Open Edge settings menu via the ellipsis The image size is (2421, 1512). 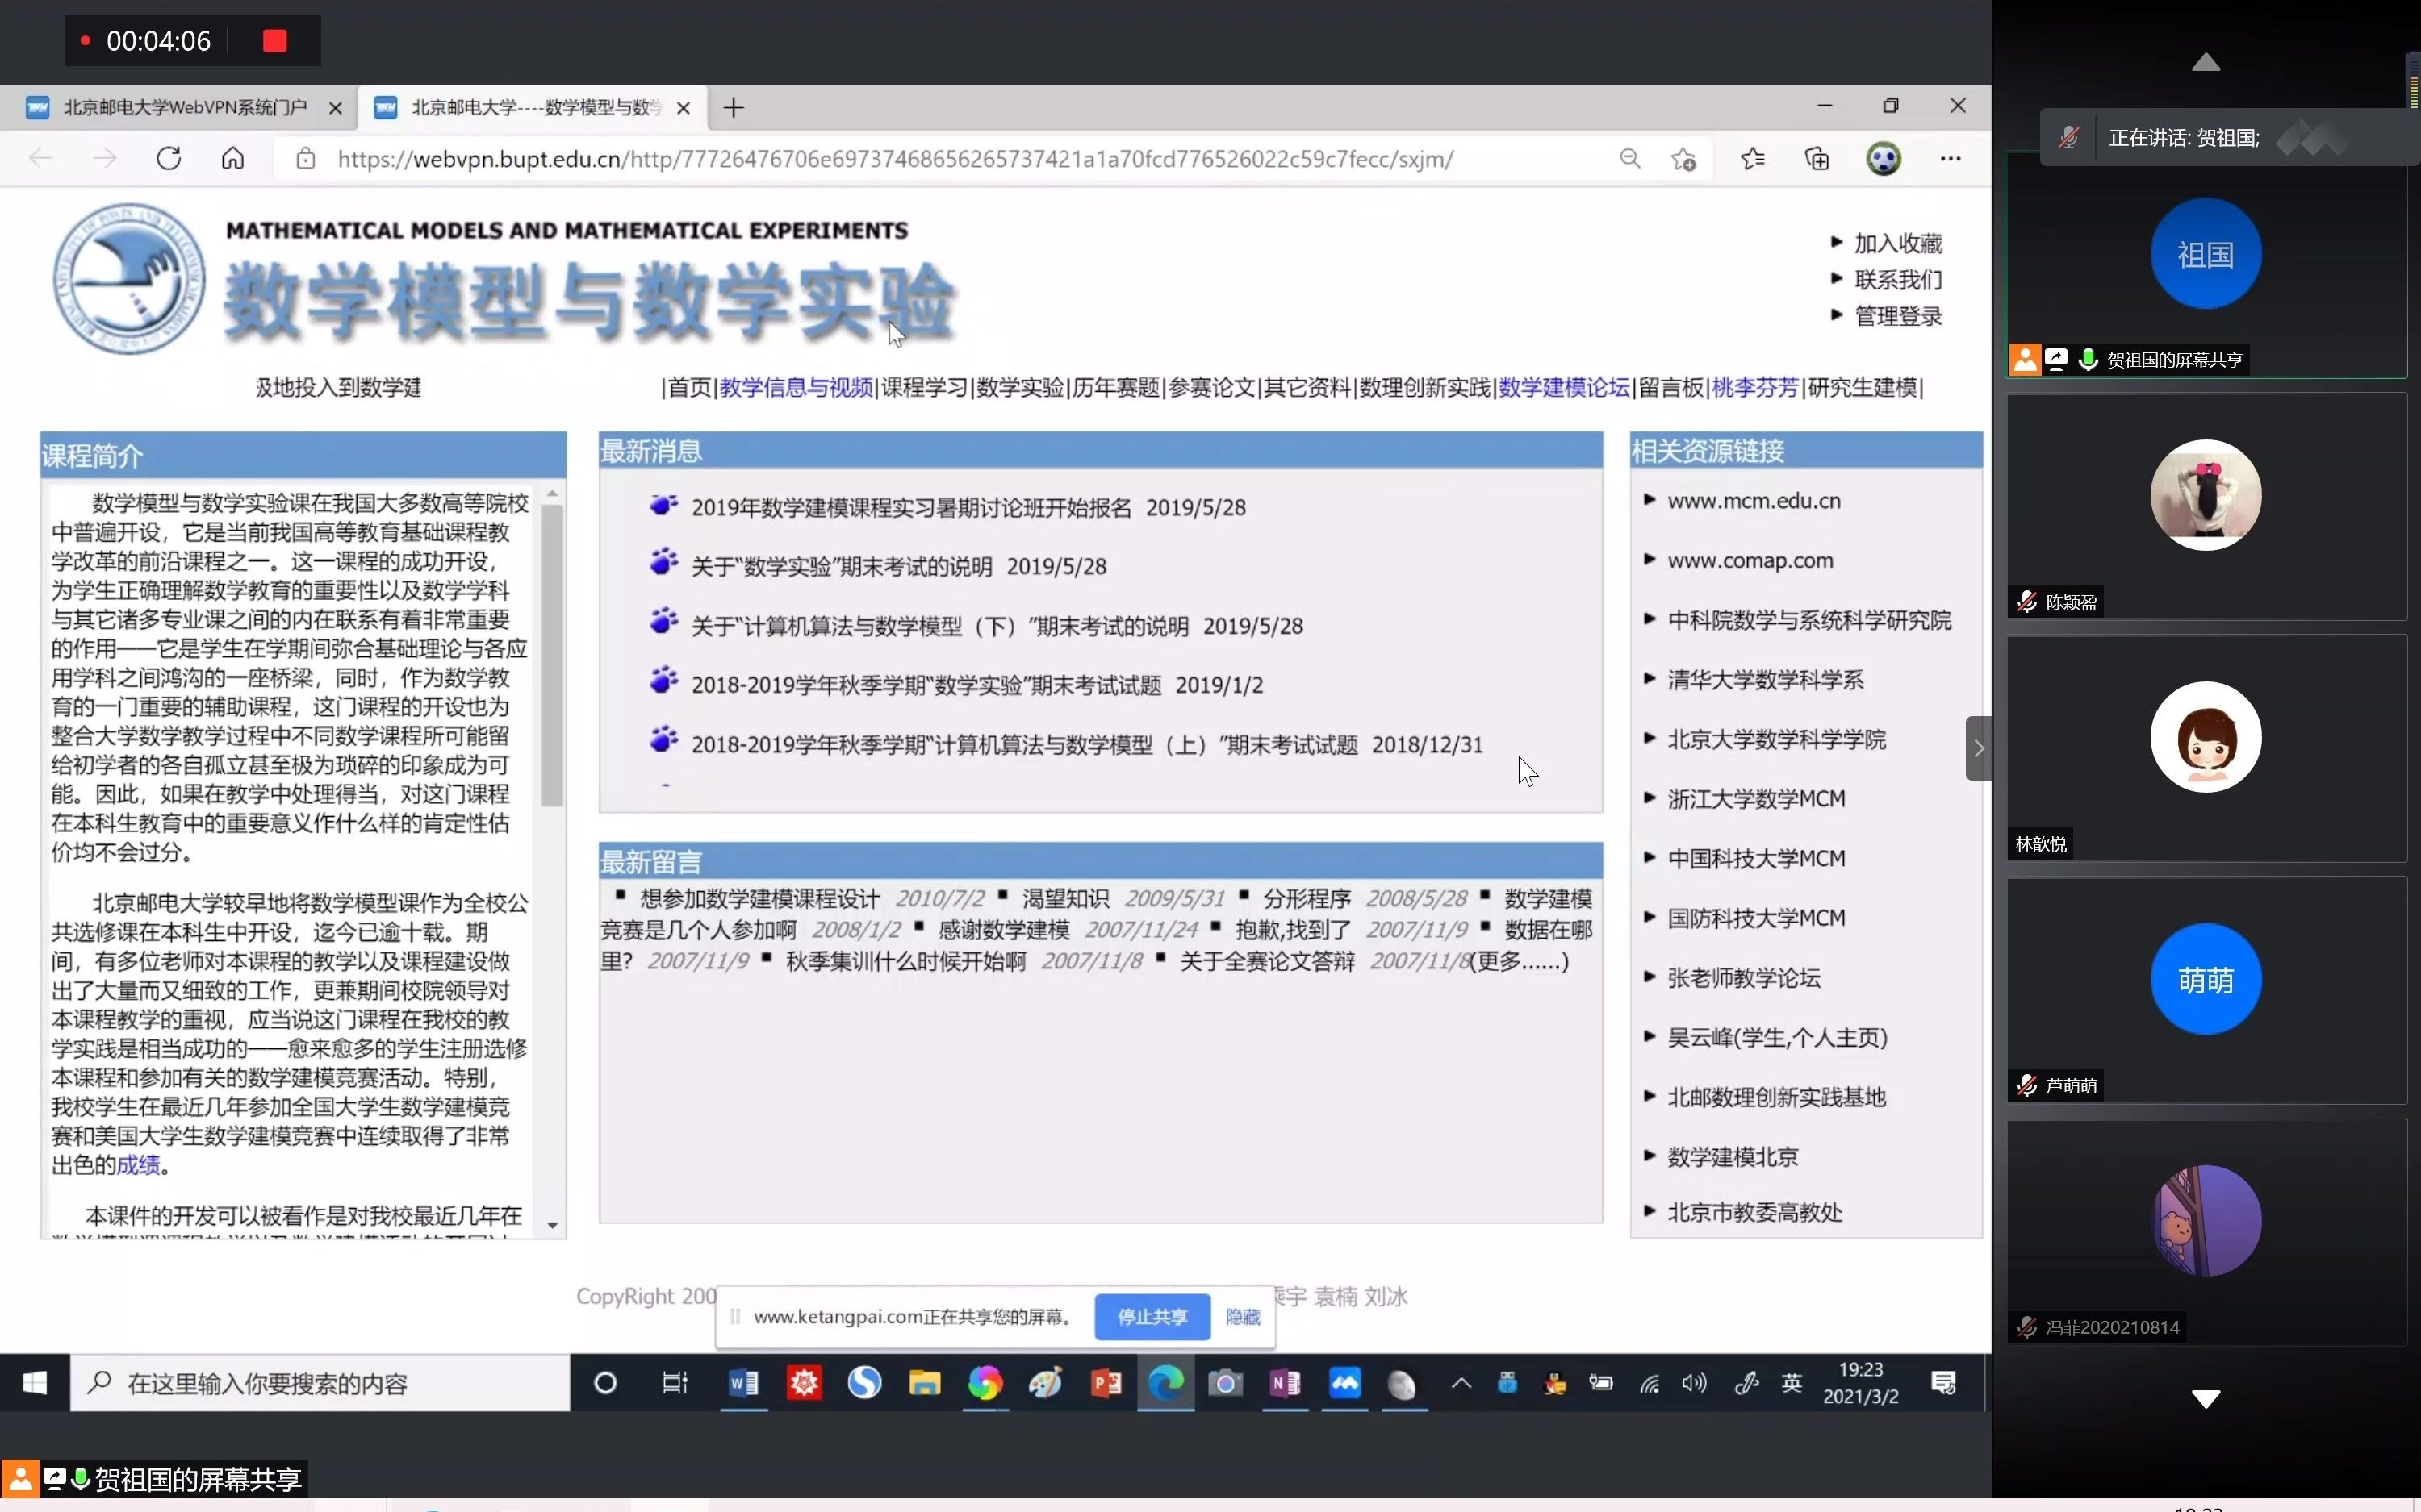(x=1951, y=158)
